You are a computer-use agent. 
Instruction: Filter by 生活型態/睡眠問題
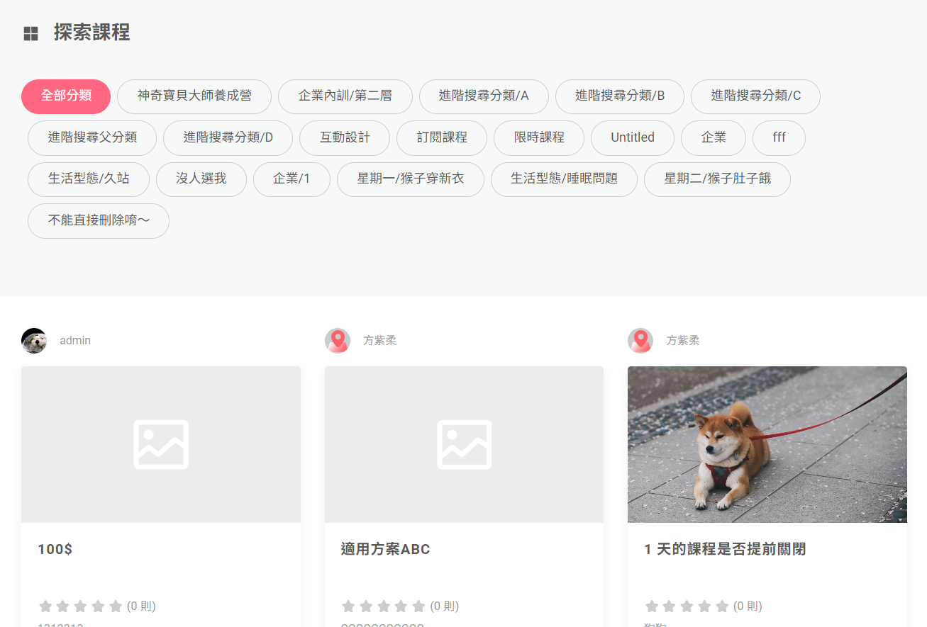click(x=564, y=179)
